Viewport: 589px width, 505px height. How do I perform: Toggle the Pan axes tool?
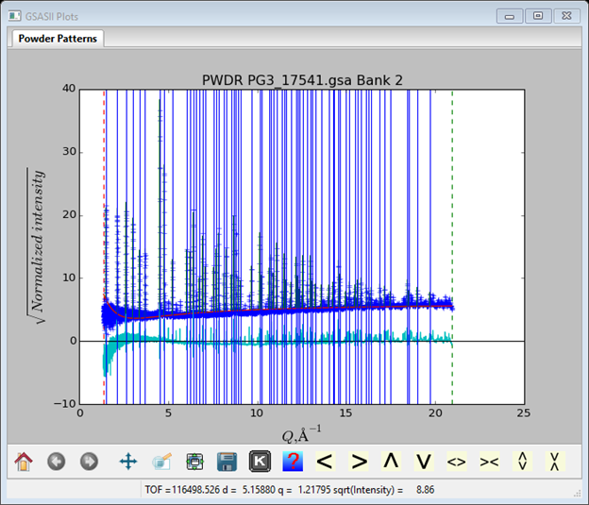point(128,462)
